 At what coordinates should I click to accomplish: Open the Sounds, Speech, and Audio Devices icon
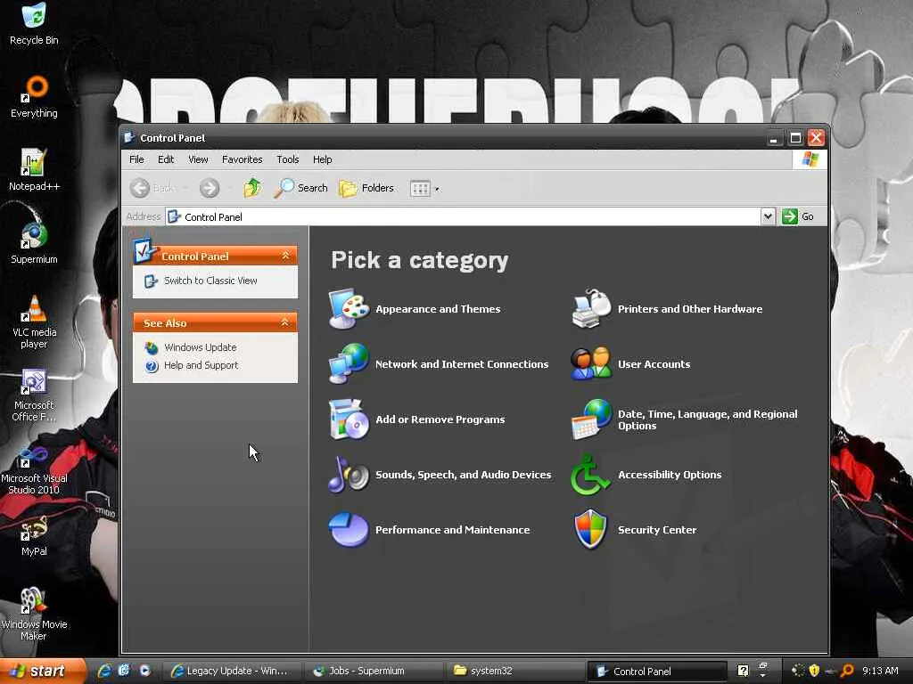tap(349, 475)
